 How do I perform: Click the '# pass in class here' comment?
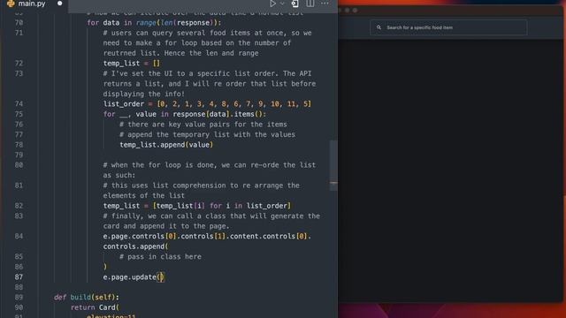[x=160, y=257]
